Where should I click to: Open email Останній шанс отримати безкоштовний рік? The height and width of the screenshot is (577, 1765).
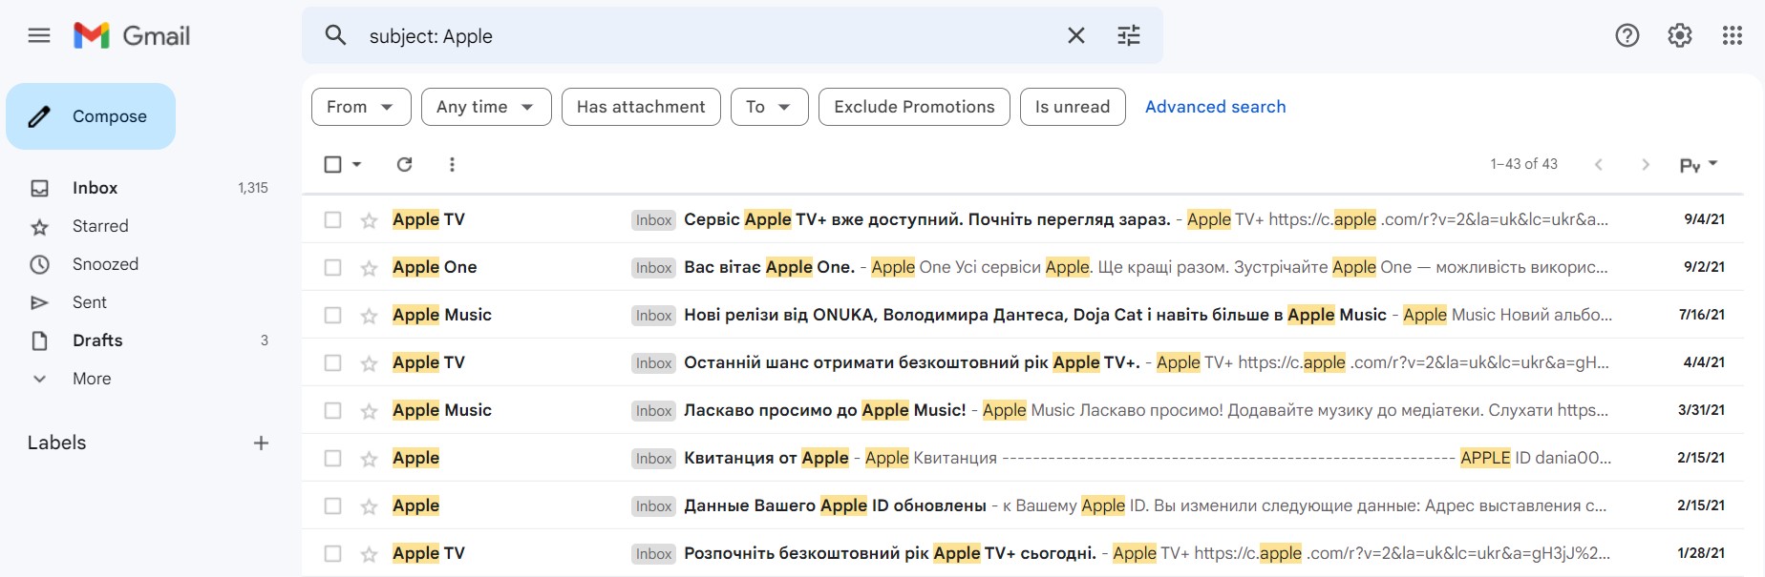1022,363
